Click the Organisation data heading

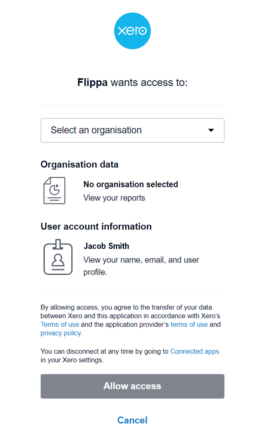[79, 165]
